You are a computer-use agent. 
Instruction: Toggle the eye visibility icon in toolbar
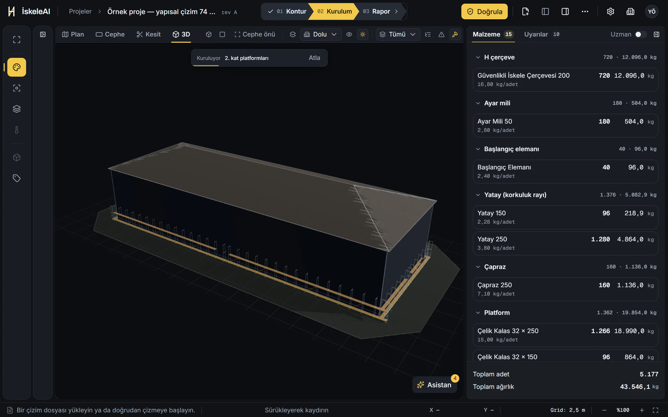[349, 34]
